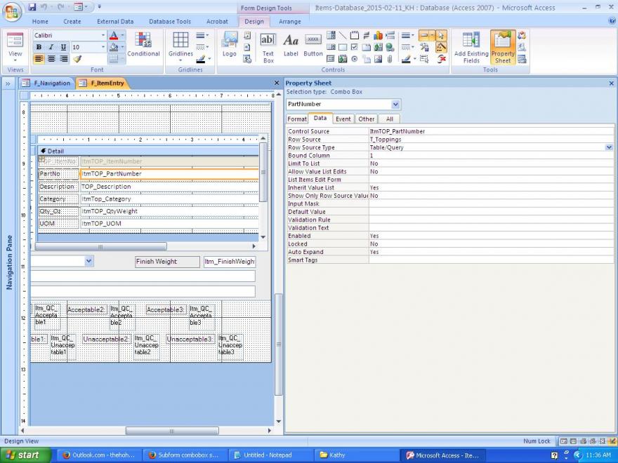The width and height of the screenshot is (618, 463).
Task: Click the Font Color swatch
Action: click(114, 36)
